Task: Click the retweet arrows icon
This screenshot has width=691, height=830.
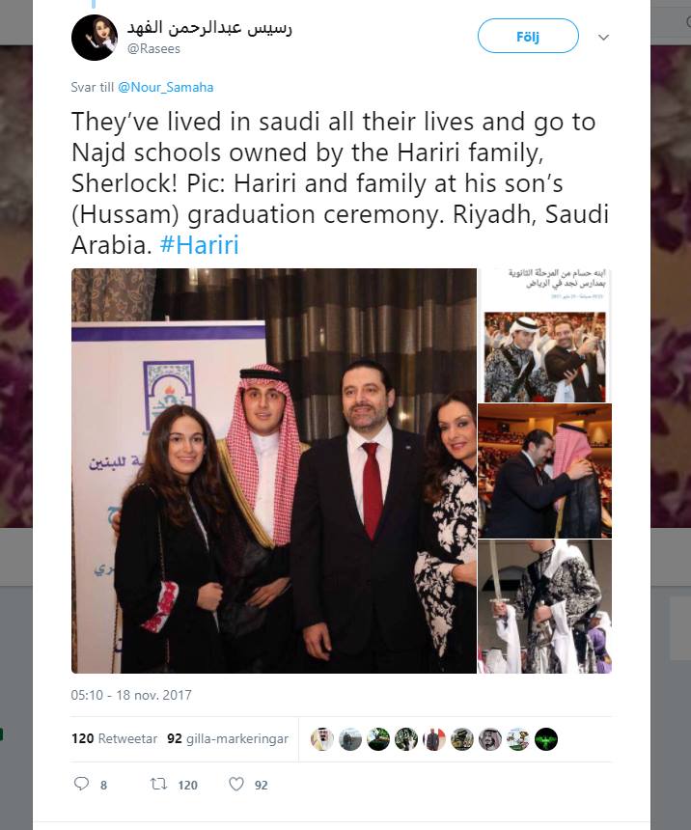Action: pos(158,784)
